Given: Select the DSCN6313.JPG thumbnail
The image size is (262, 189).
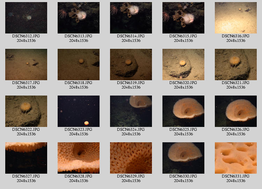Looking at the screenshot, I should pos(79,18).
